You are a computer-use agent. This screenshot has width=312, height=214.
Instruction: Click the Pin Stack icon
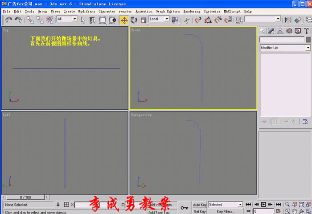pos(264,121)
